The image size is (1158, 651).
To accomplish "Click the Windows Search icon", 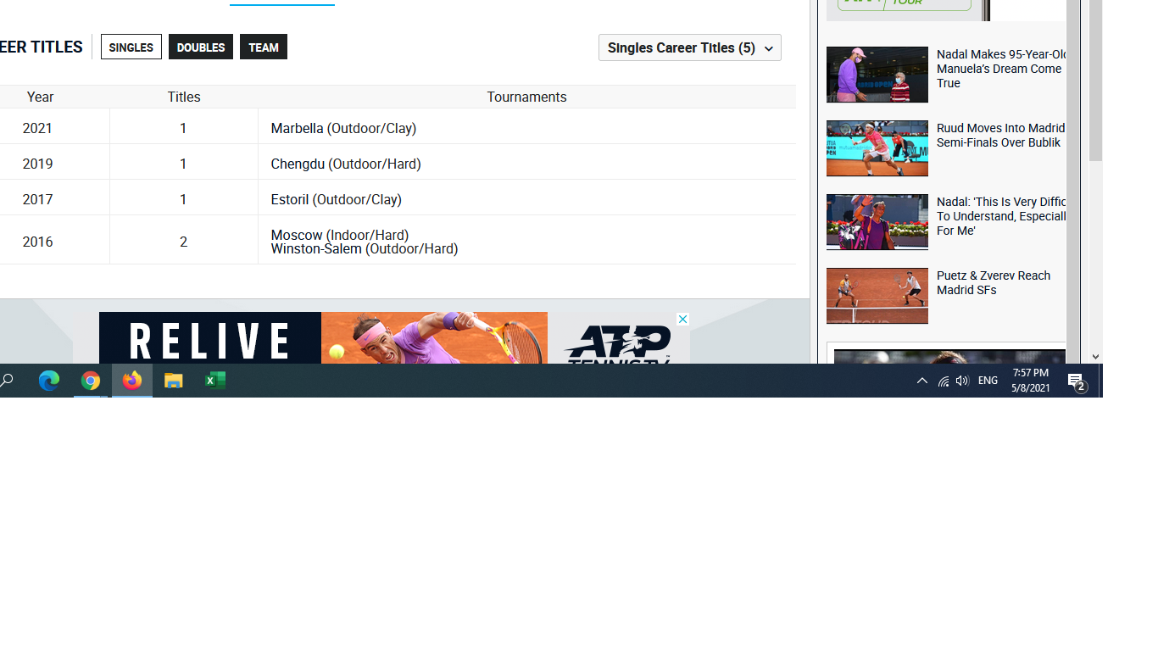I will 7,380.
